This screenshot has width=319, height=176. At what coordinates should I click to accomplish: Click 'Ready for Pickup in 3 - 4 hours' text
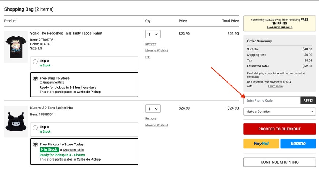[x=62, y=155]
